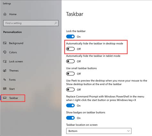Image resolution: width=152 pixels, height=136 pixels.
Task: Focus the Find a setting search box
Action: point(31,23)
